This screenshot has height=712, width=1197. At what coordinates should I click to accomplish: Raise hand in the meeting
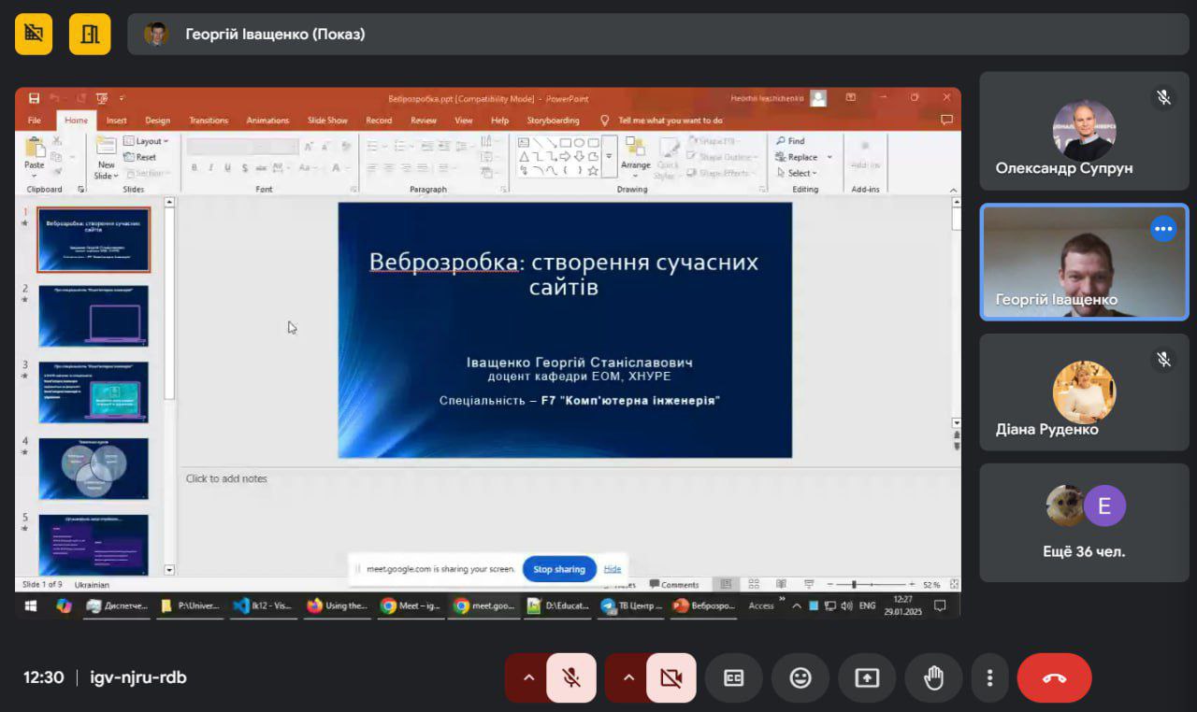[933, 677]
